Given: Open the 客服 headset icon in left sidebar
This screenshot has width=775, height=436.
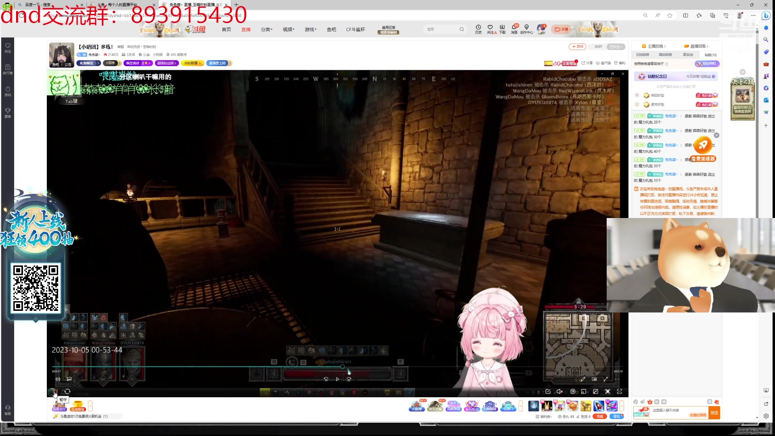Looking at the screenshot, I should pos(8,410).
